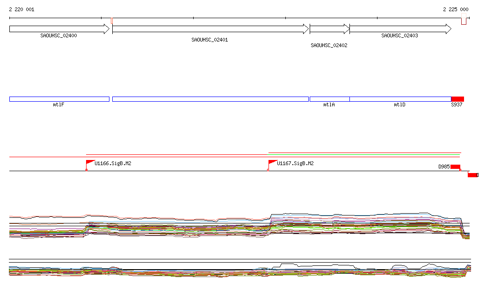Click the U1166.SigB.M2 red promoter flag
Viewport: 479px width, 285px height.
90,163
